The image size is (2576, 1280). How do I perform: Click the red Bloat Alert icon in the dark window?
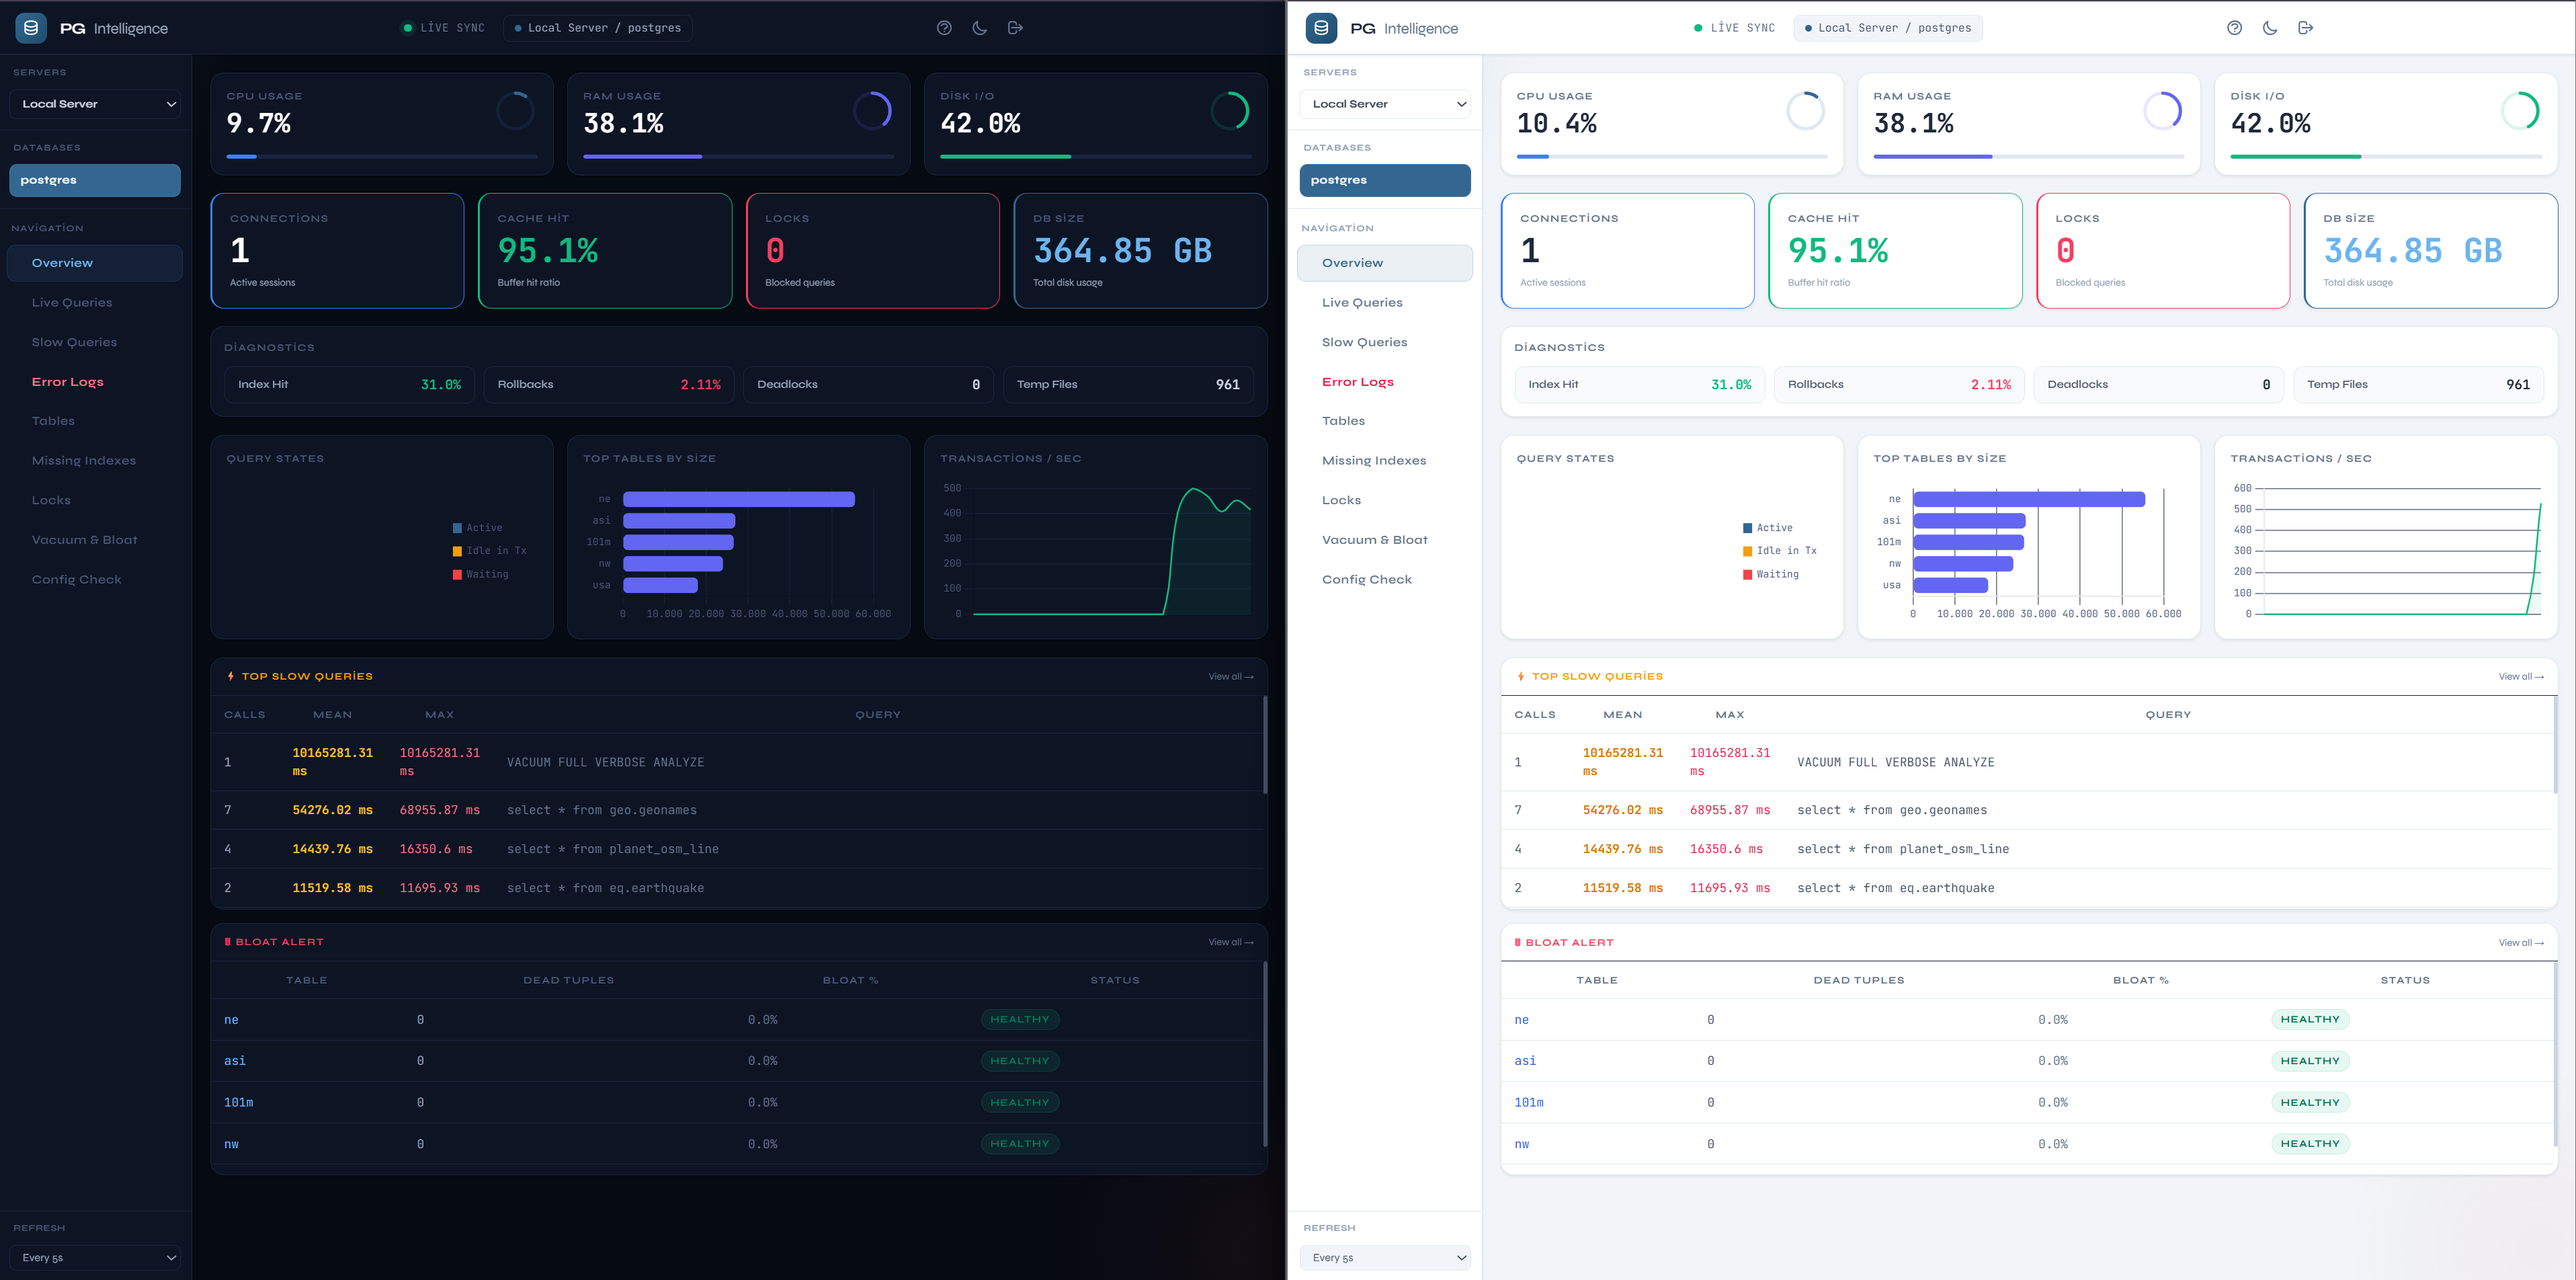227,942
